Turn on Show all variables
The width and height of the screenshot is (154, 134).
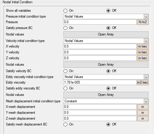tap(66, 11)
